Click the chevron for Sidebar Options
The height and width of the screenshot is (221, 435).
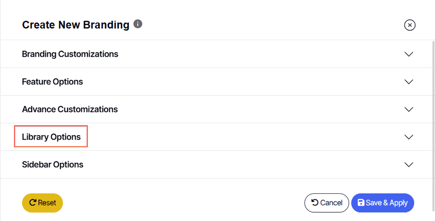(409, 165)
